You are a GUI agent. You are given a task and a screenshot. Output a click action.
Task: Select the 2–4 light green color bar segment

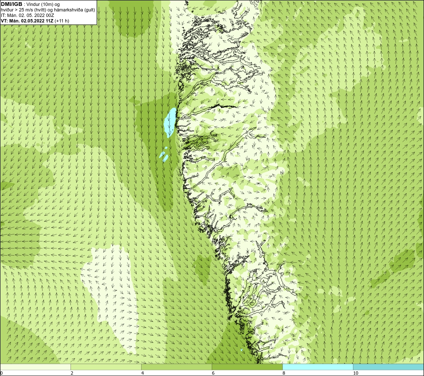106,367
